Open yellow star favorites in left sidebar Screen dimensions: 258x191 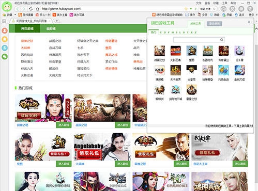tap(5, 39)
